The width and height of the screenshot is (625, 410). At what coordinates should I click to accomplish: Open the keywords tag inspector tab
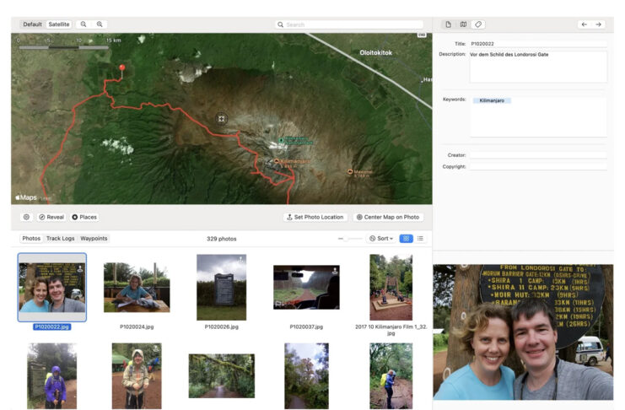coord(478,24)
